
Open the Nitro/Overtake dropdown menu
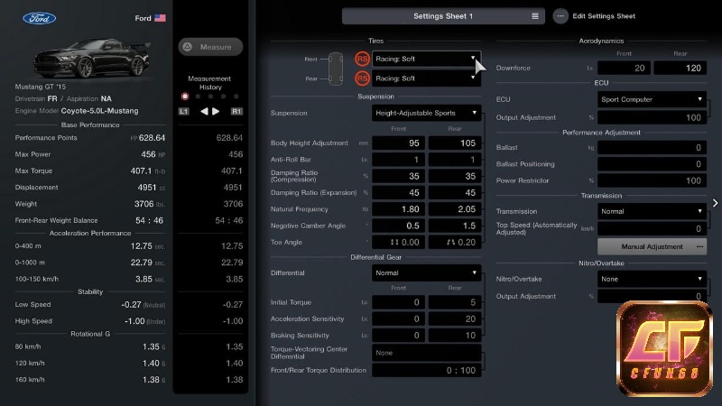pyautogui.click(x=652, y=280)
